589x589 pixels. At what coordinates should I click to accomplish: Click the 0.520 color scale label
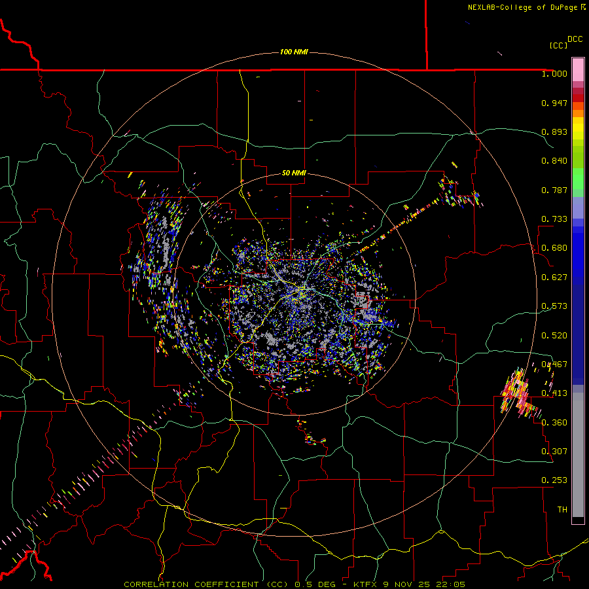pyautogui.click(x=554, y=336)
